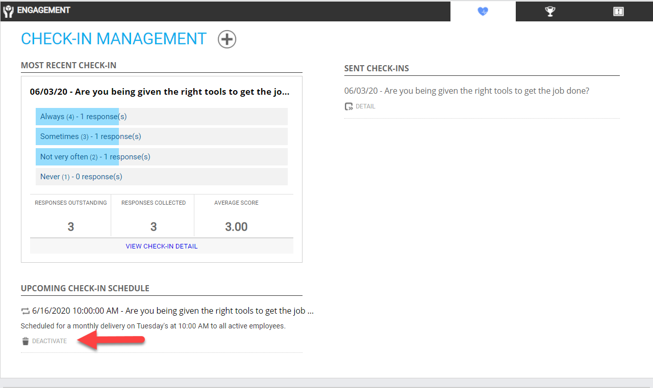Click the Never (1) response row

(x=82, y=176)
